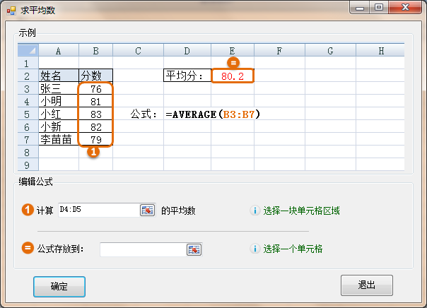Screen dimensions: 427x308
Task: Click the 求平均数 window title icon
Action: (x=10, y=10)
